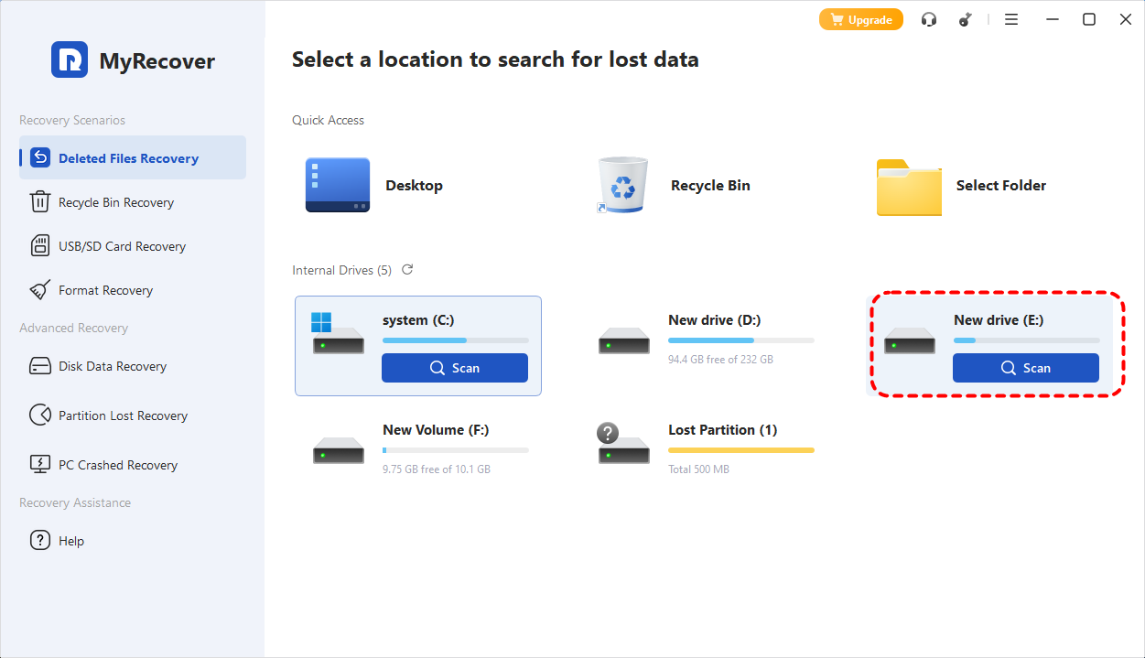Image resolution: width=1145 pixels, height=658 pixels.
Task: Click the New Volume (F:) usage bar
Action: pos(455,450)
